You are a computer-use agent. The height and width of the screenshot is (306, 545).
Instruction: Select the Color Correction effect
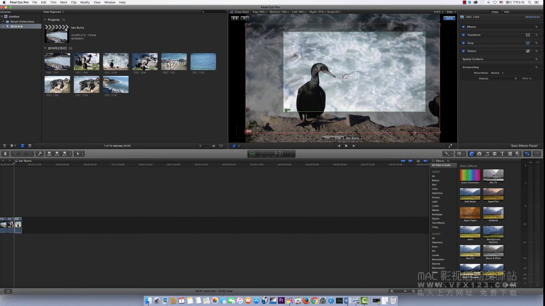tap(470, 177)
